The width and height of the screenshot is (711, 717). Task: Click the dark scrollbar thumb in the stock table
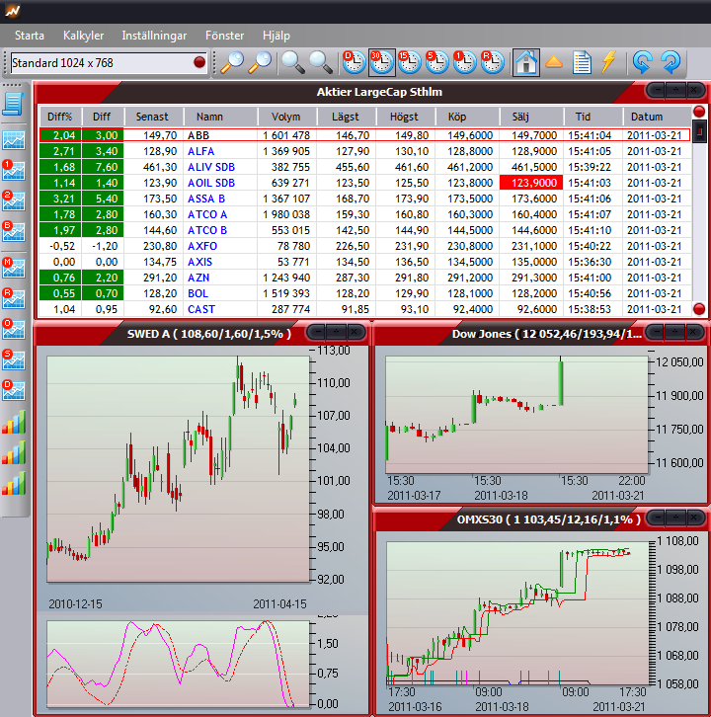pos(699,130)
